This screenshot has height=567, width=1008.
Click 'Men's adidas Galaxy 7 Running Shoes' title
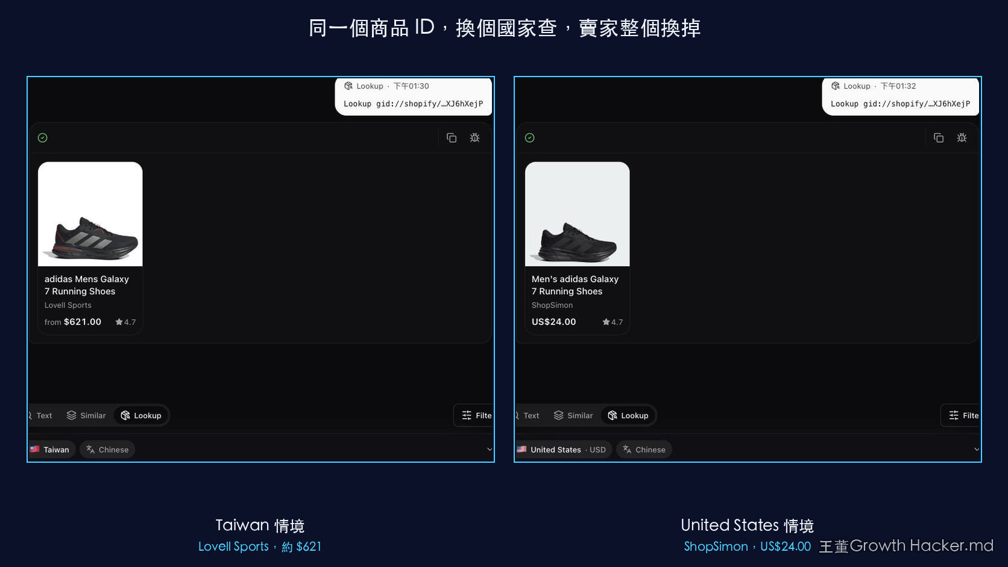pyautogui.click(x=575, y=285)
